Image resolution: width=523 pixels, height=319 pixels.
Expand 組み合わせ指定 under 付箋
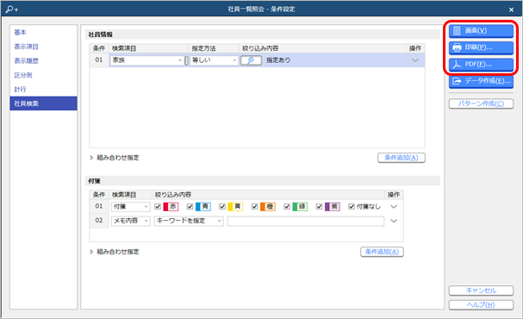115,252
